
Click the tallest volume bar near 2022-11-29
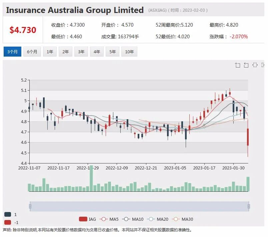click(91, 178)
